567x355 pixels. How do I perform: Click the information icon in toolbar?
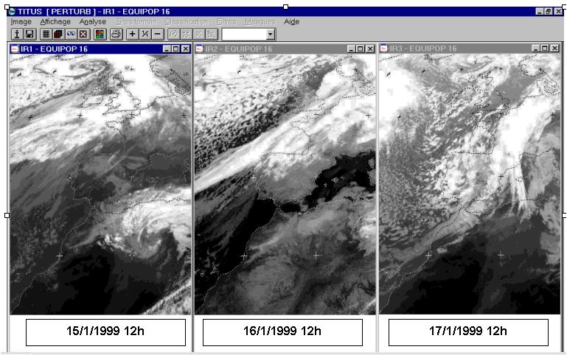(17, 34)
